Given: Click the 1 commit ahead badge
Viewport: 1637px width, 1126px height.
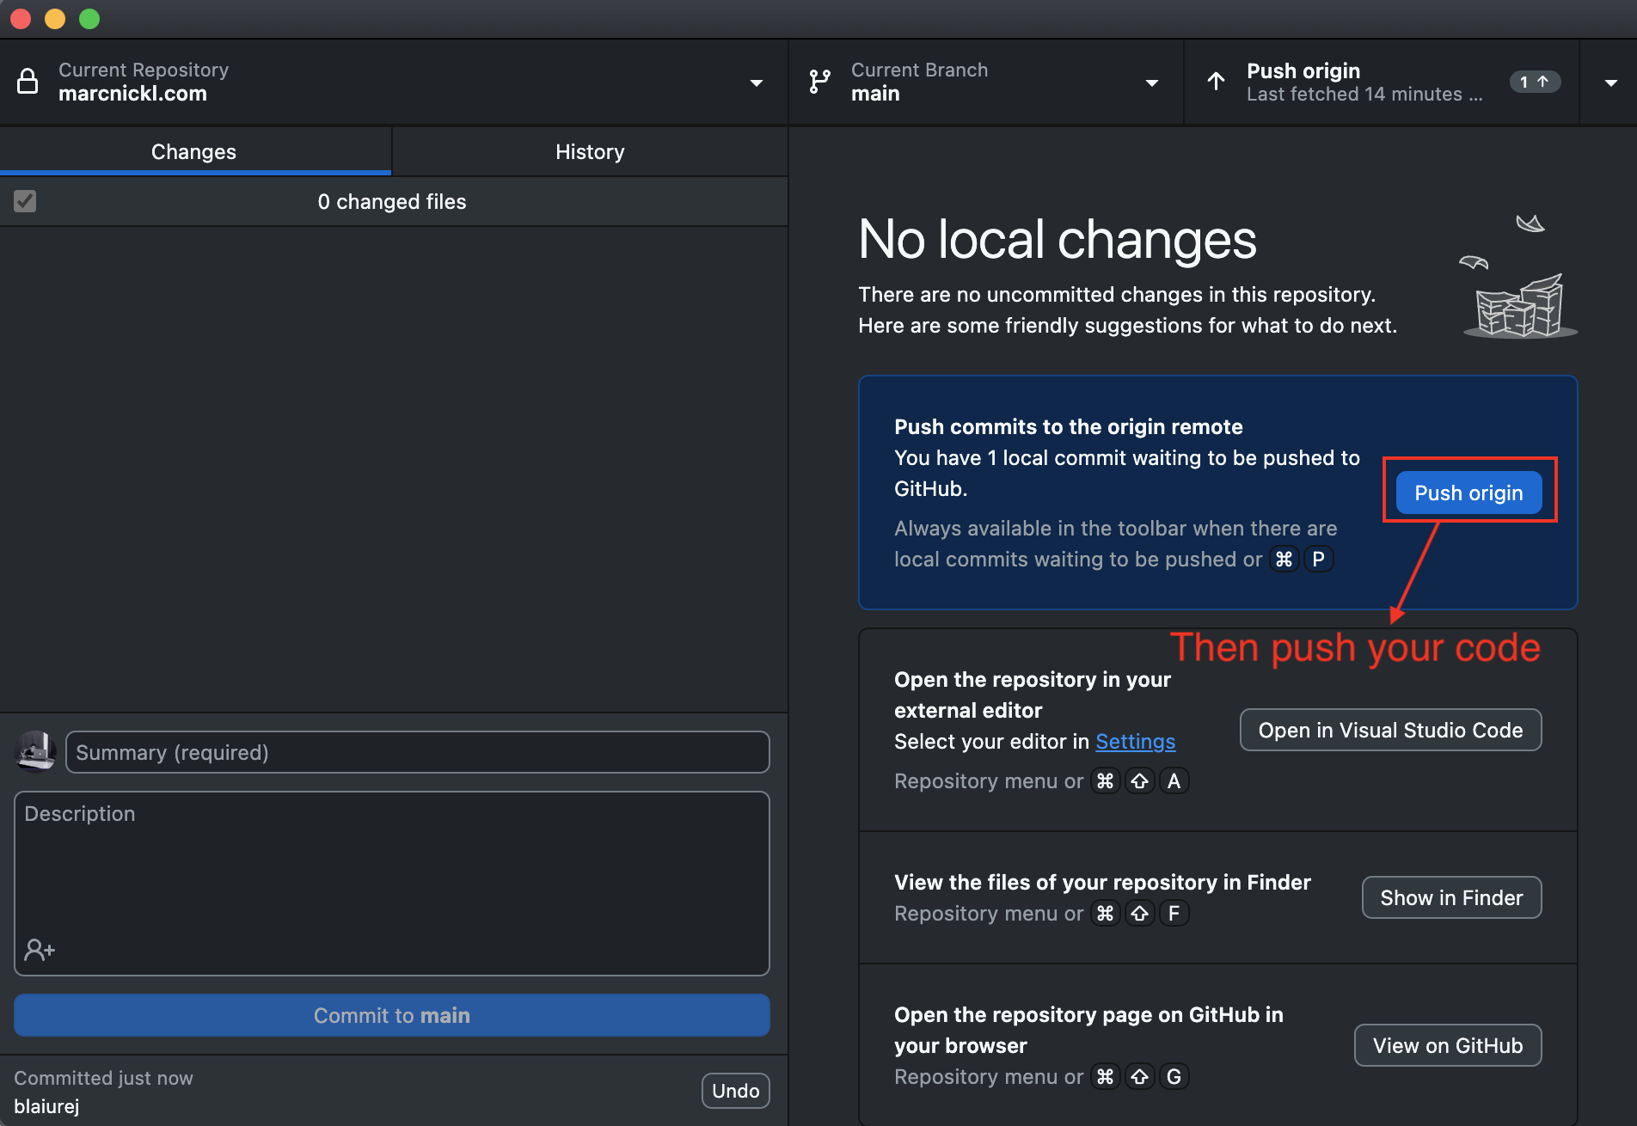Looking at the screenshot, I should click(1534, 82).
